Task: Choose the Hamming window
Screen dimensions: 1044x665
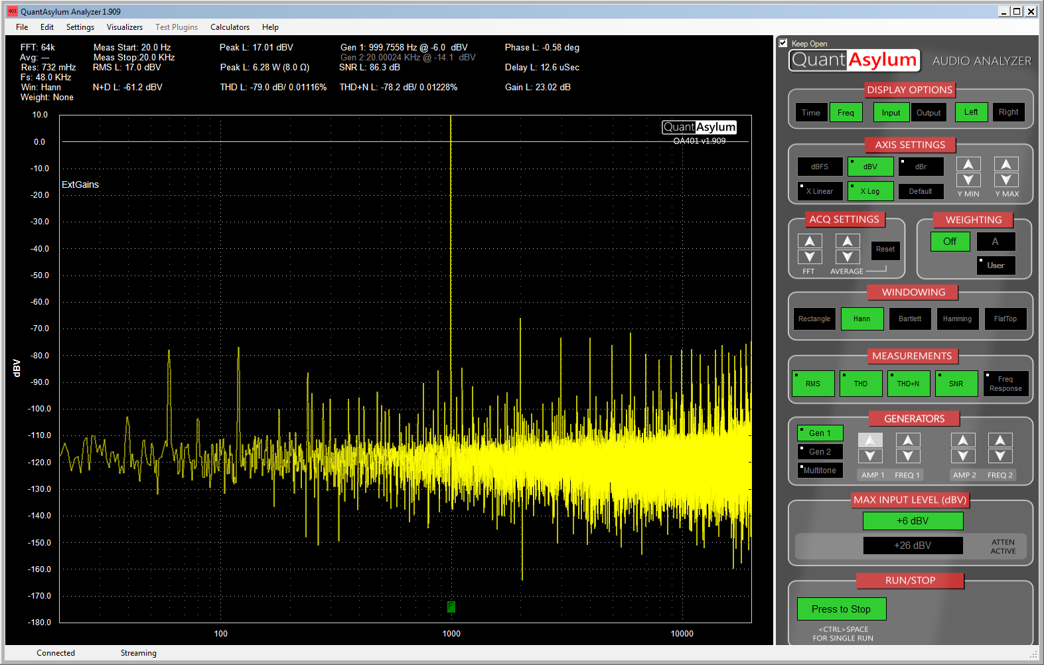Action: point(957,319)
